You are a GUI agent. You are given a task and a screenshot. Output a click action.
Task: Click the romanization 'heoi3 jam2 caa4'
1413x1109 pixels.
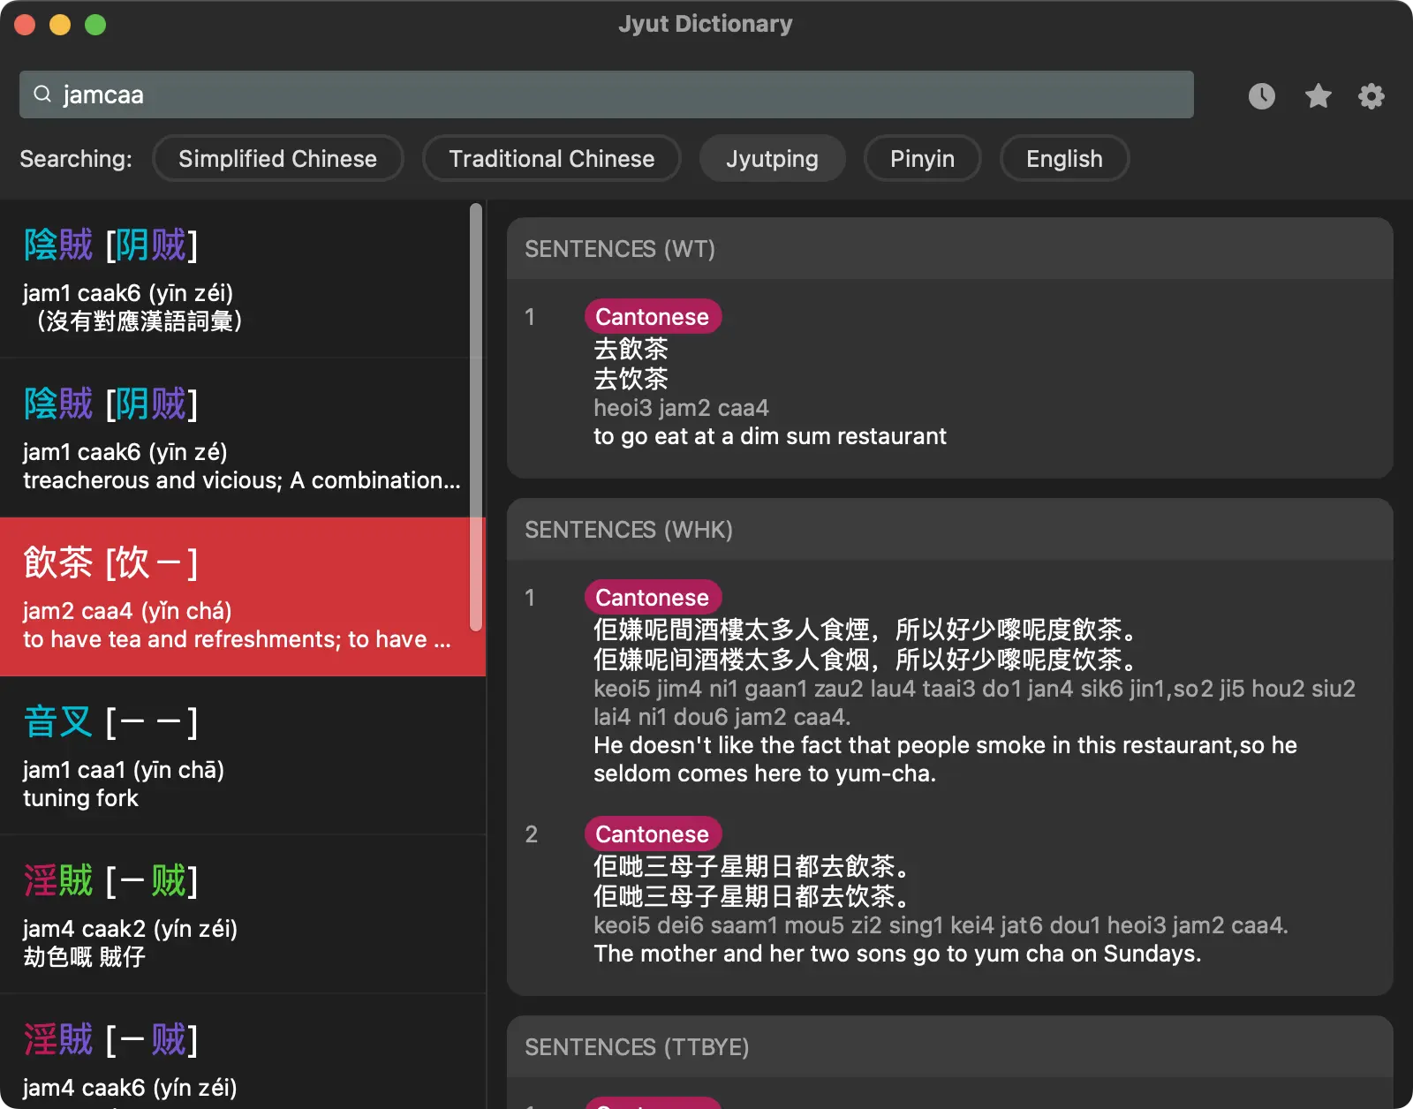pyautogui.click(x=681, y=408)
